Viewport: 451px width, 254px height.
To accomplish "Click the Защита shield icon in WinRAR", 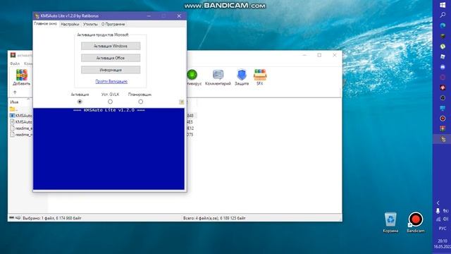I will pyautogui.click(x=242, y=77).
